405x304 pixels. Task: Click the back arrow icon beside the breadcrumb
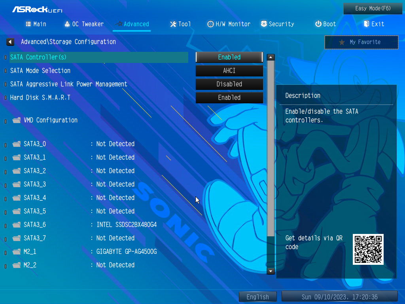point(10,42)
